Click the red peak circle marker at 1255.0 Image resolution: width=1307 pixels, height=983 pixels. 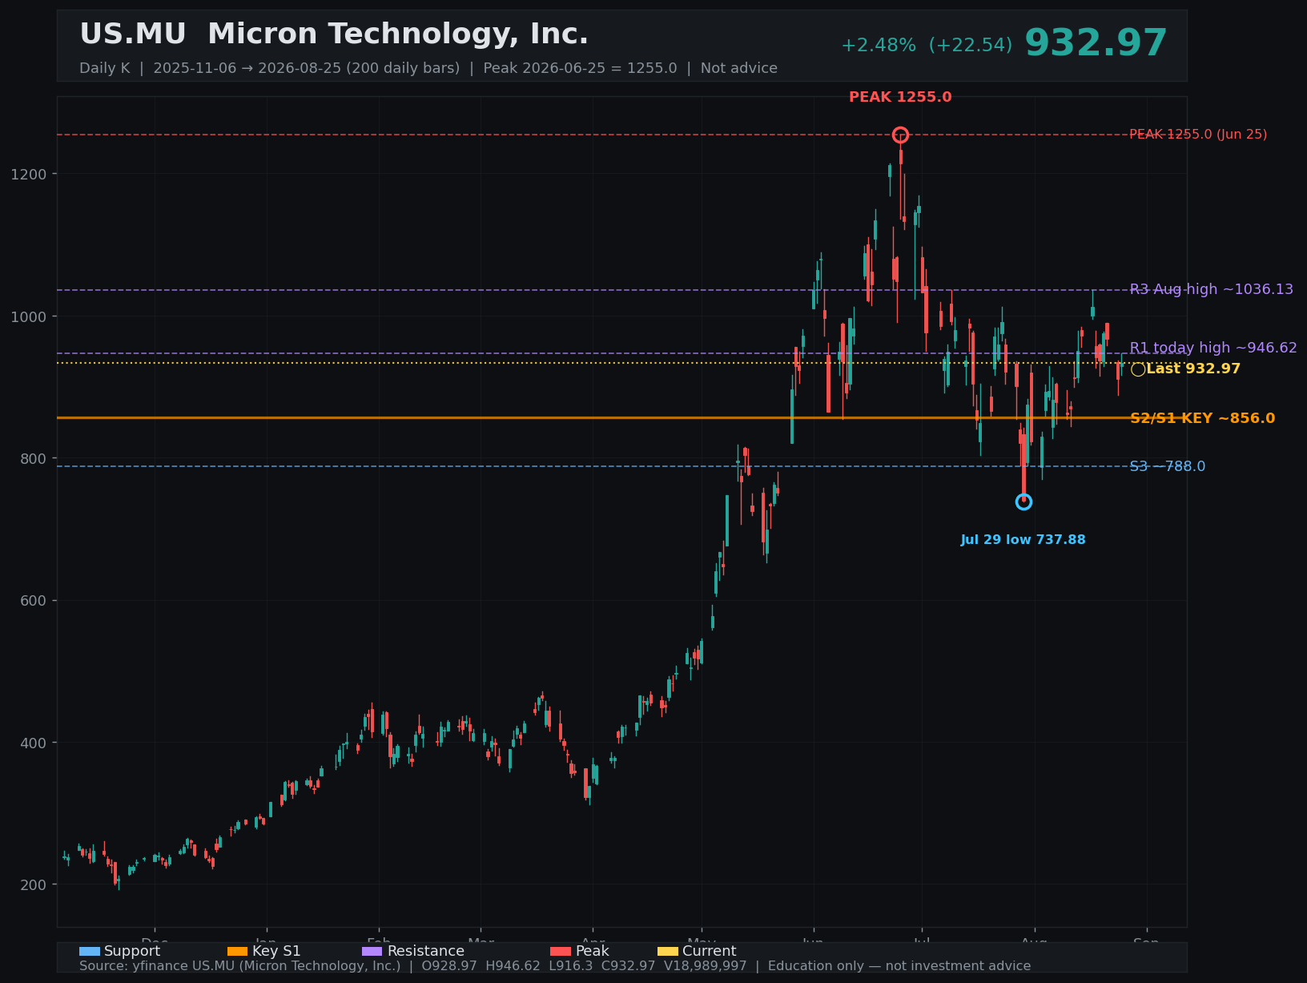[x=900, y=135]
